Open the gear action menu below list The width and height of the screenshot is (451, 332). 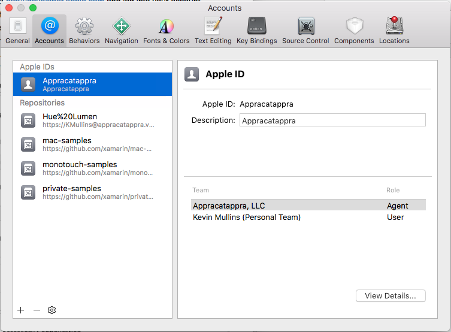tap(52, 310)
